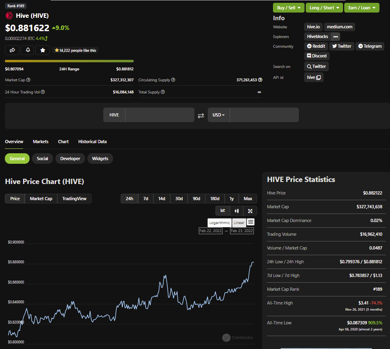Open Discord community link
Viewport: 390px width, 349px height.
317,56
